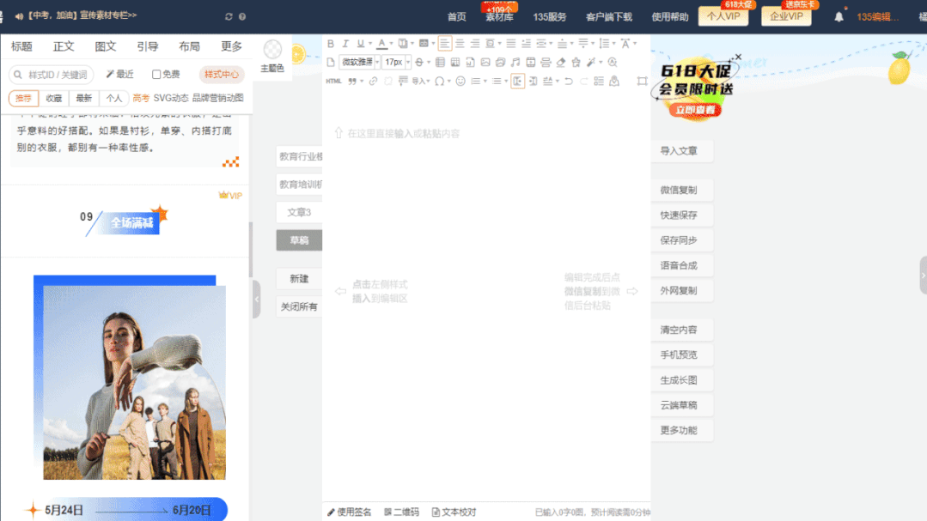Select the 最新 filter option

[83, 99]
